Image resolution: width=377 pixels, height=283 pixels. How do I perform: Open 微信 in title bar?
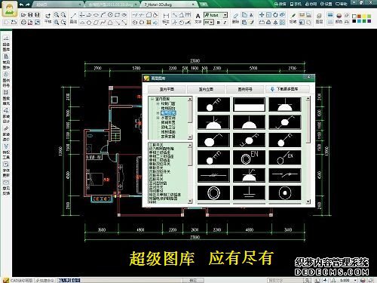(280, 4)
